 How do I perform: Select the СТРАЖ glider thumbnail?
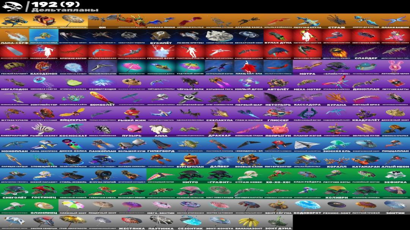point(337,21)
